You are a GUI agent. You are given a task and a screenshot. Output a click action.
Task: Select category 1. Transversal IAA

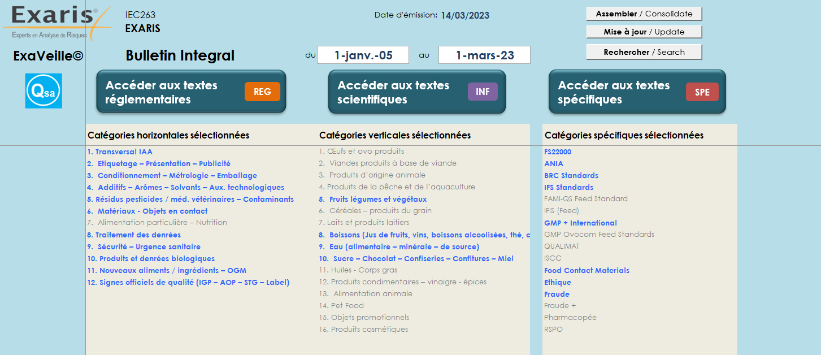pos(120,151)
